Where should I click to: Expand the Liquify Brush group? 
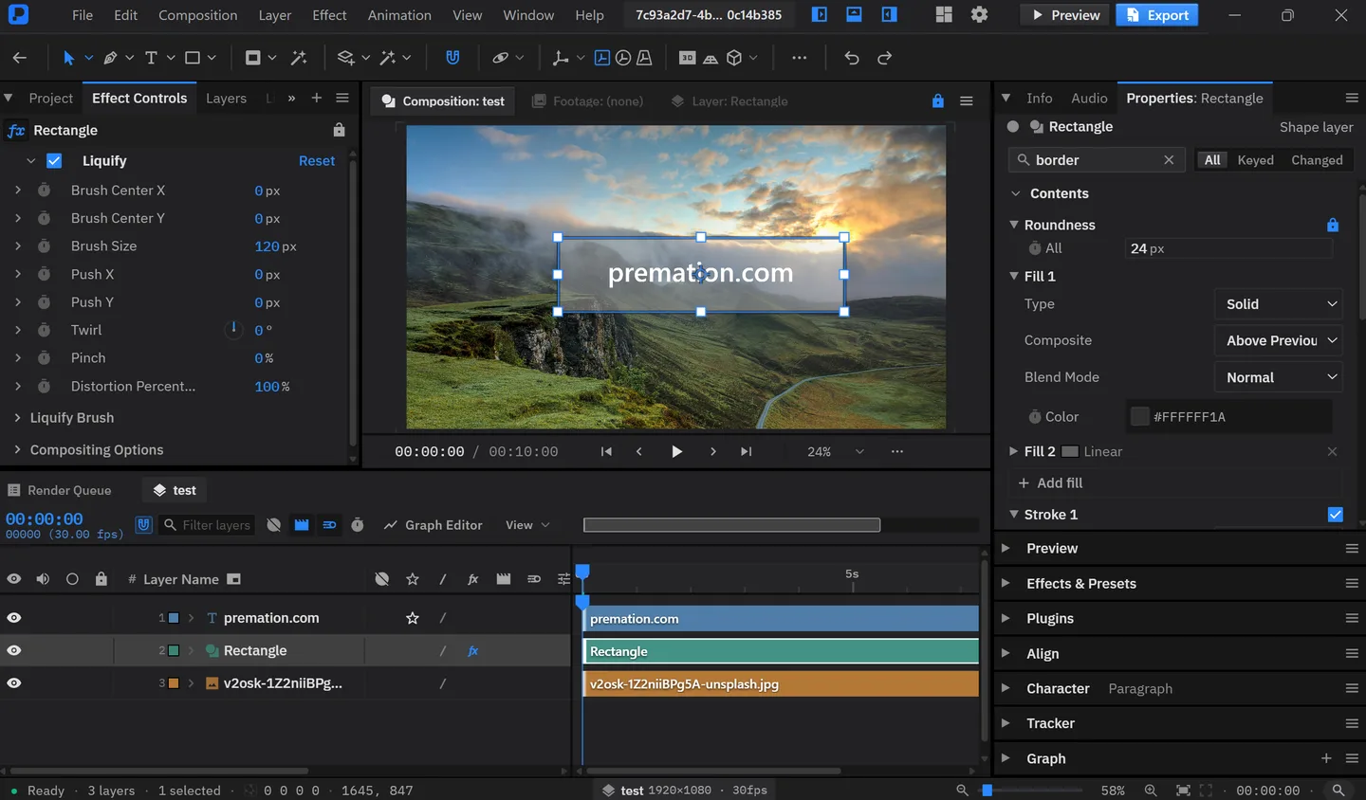pyautogui.click(x=17, y=418)
